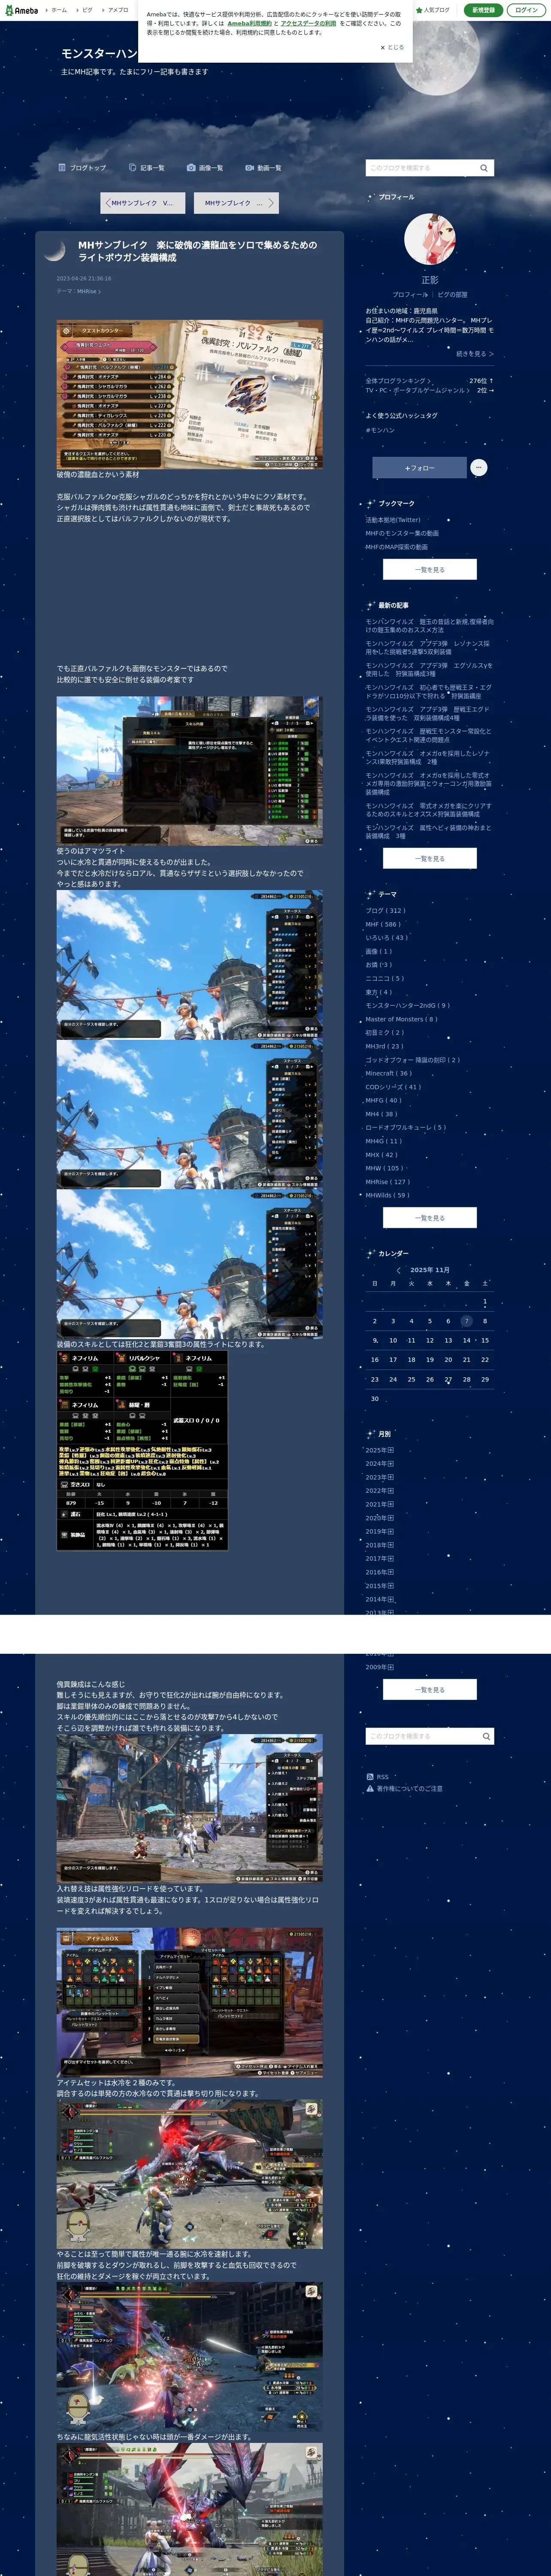Open theme MHWilds ( 59 )
Viewport: 551px width, 2576px height.
coord(388,1195)
